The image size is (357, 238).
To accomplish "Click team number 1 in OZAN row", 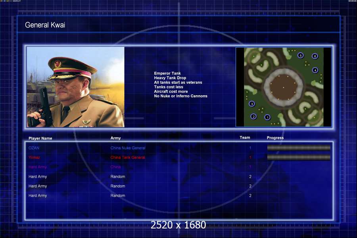I will [250, 148].
